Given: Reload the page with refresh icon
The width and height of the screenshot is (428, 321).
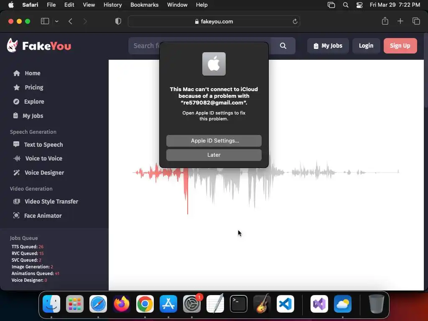Looking at the screenshot, I should pos(295,22).
